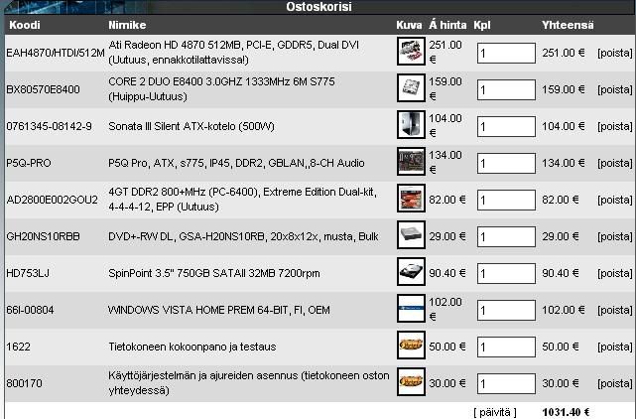Remove Windows Vista with poista link
The width and height of the screenshot is (636, 419).
(x=614, y=310)
